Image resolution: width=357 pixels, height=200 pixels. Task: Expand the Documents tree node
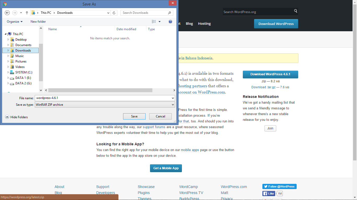8,45
